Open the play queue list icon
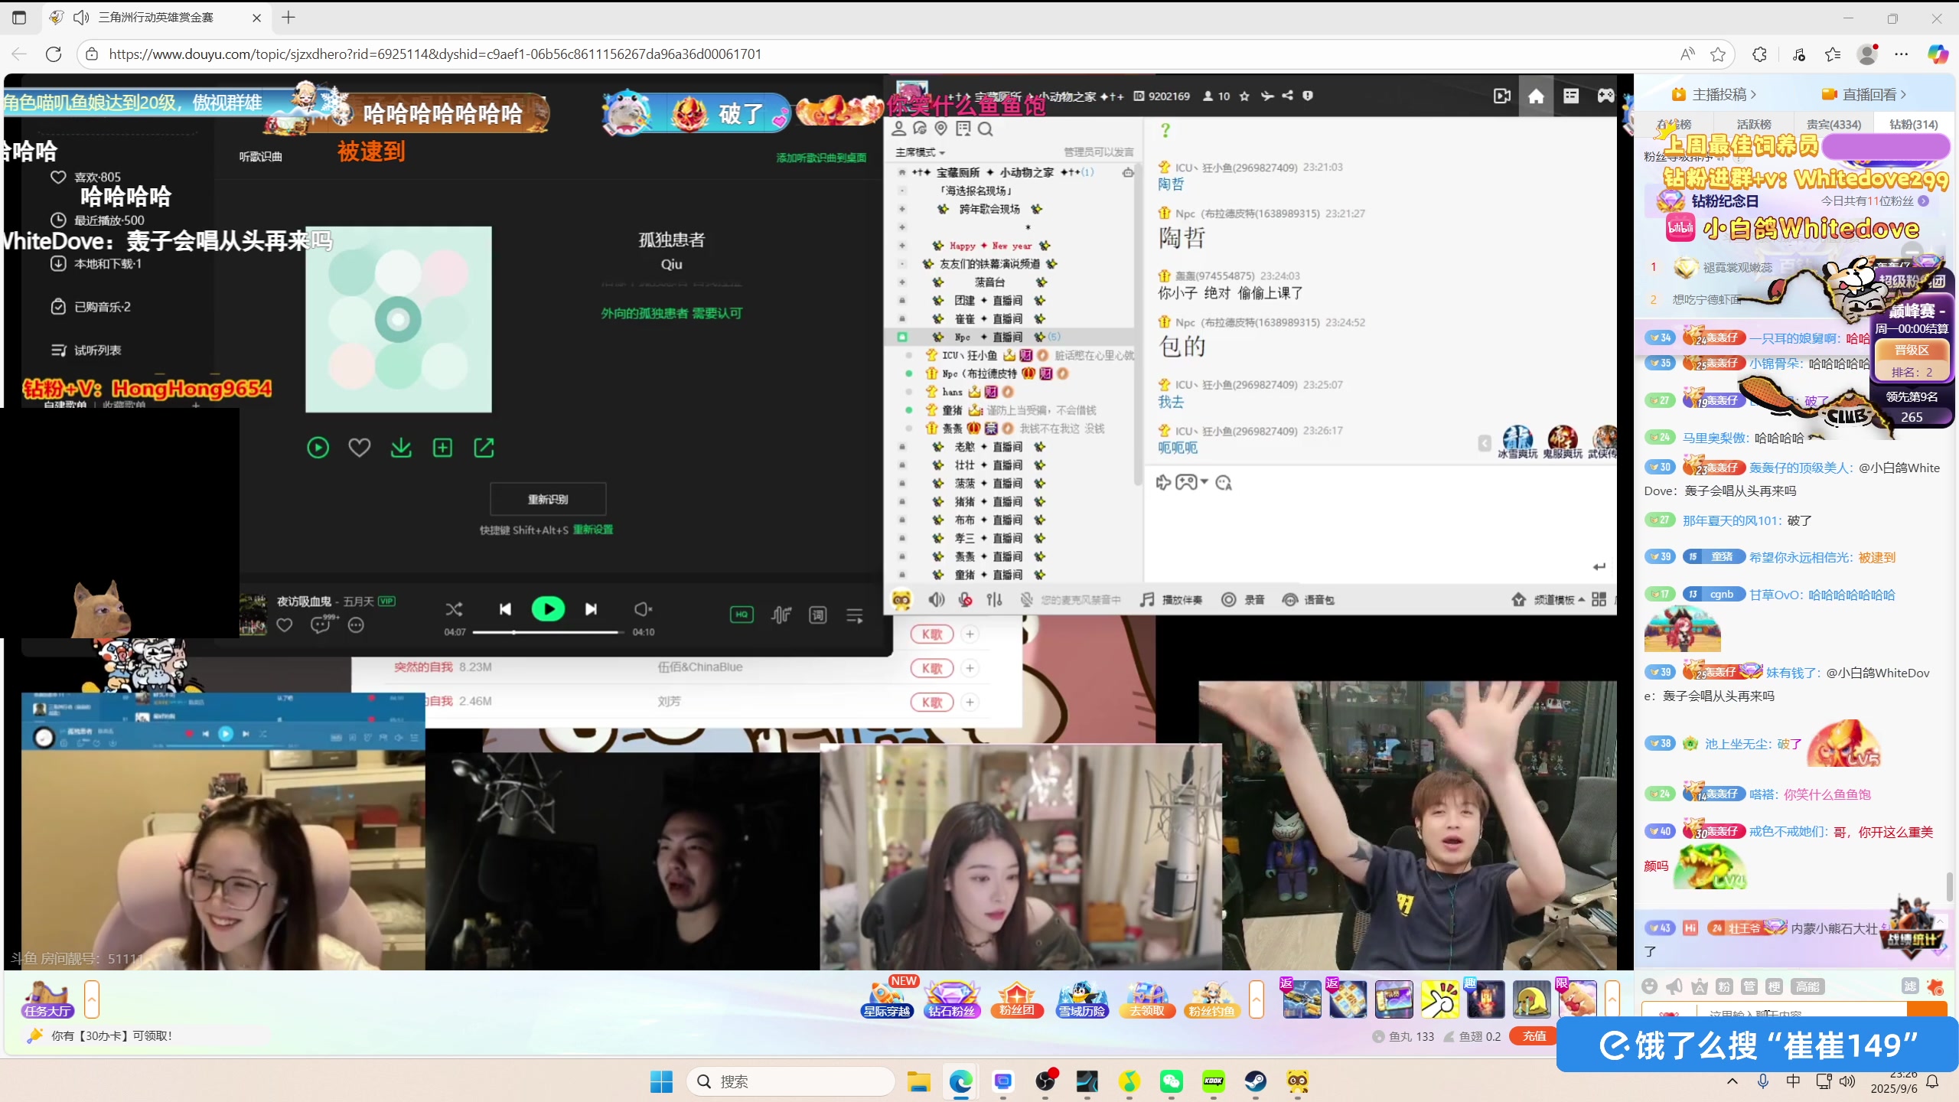 [855, 615]
